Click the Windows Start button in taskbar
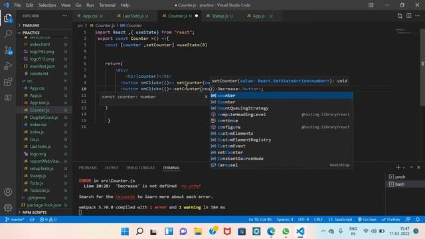425x239 pixels. click(x=125, y=232)
